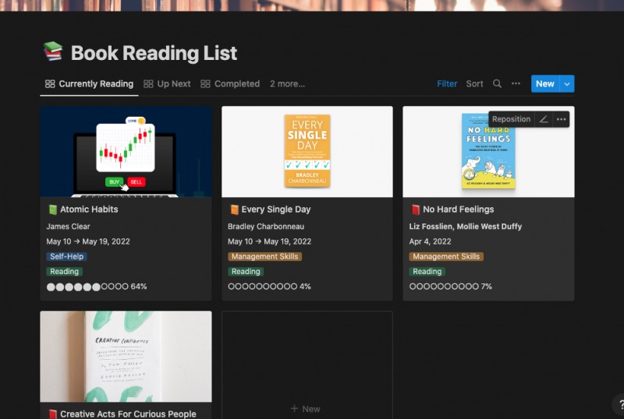Expand the New button dropdown arrow
Screen dimensions: 624x419
pyautogui.click(x=567, y=84)
